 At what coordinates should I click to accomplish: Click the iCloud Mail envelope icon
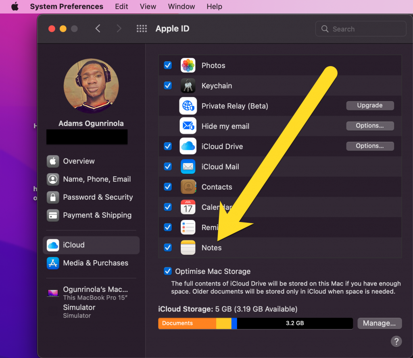pyautogui.click(x=188, y=166)
